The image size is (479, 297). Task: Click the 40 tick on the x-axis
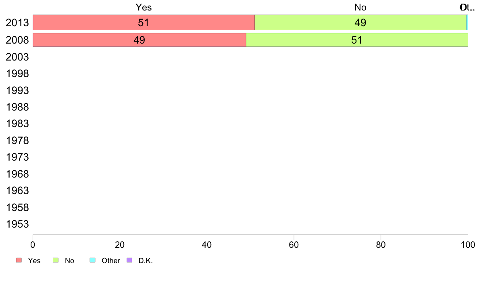[207, 244]
